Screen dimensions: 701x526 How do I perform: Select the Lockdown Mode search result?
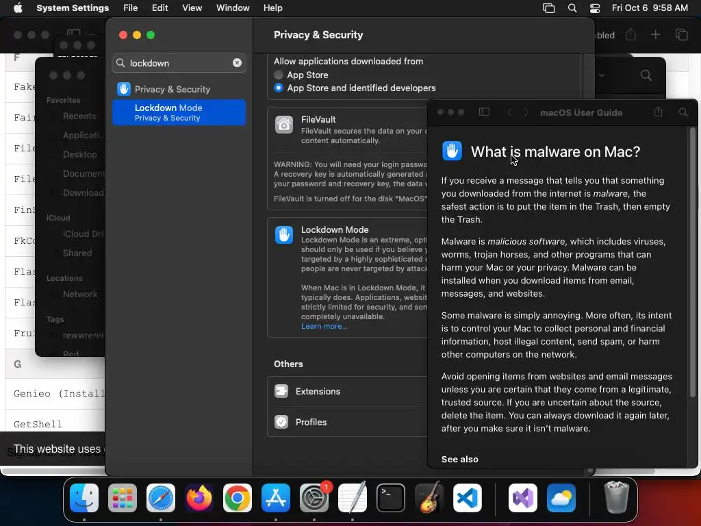[x=179, y=112]
